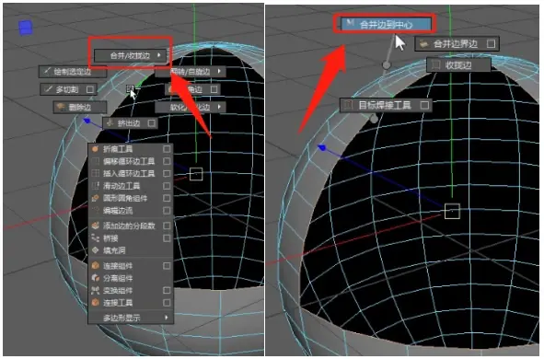Click the 变换组件 icon

point(96,290)
